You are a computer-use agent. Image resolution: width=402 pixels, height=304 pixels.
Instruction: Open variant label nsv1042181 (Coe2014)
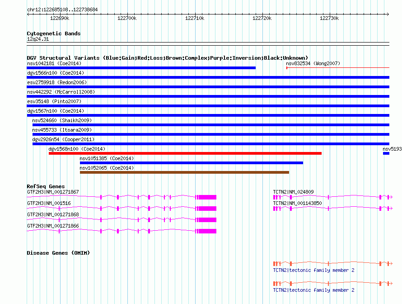pyautogui.click(x=54, y=63)
